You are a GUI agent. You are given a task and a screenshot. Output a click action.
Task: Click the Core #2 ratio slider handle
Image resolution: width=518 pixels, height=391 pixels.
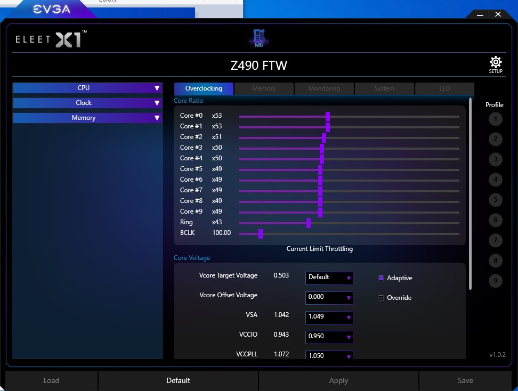324,138
